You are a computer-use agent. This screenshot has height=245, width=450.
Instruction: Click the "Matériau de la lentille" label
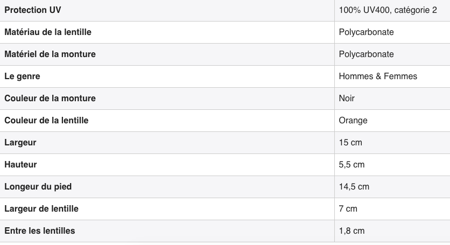pyautogui.click(x=48, y=32)
